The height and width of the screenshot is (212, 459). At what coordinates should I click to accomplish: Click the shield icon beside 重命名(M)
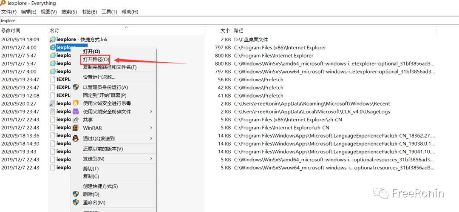point(76,202)
